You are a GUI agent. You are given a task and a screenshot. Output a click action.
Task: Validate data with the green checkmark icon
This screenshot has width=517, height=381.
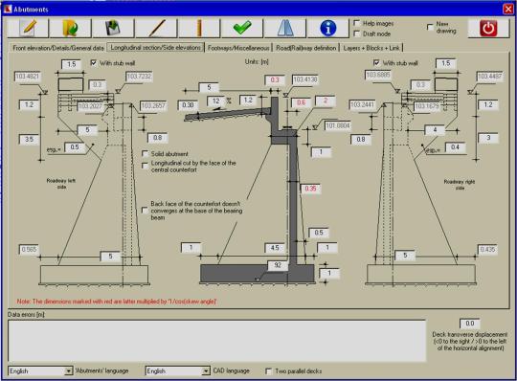(242, 28)
